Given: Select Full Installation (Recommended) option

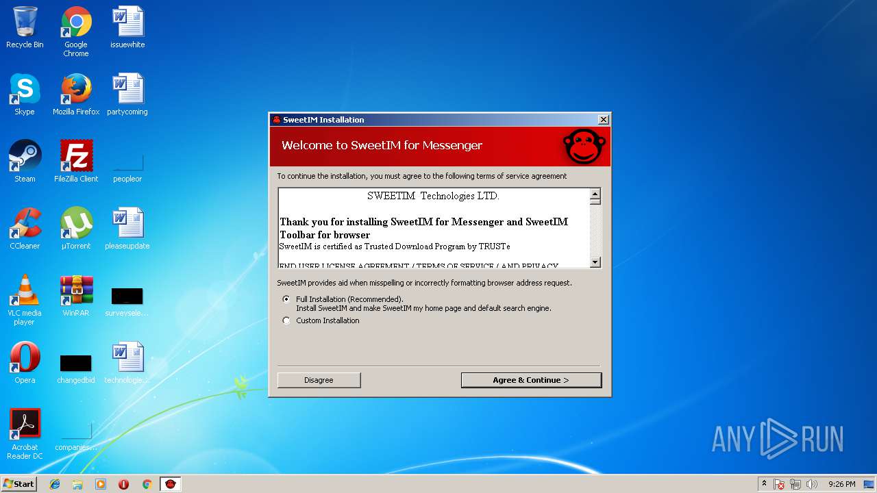Looking at the screenshot, I should pos(286,299).
